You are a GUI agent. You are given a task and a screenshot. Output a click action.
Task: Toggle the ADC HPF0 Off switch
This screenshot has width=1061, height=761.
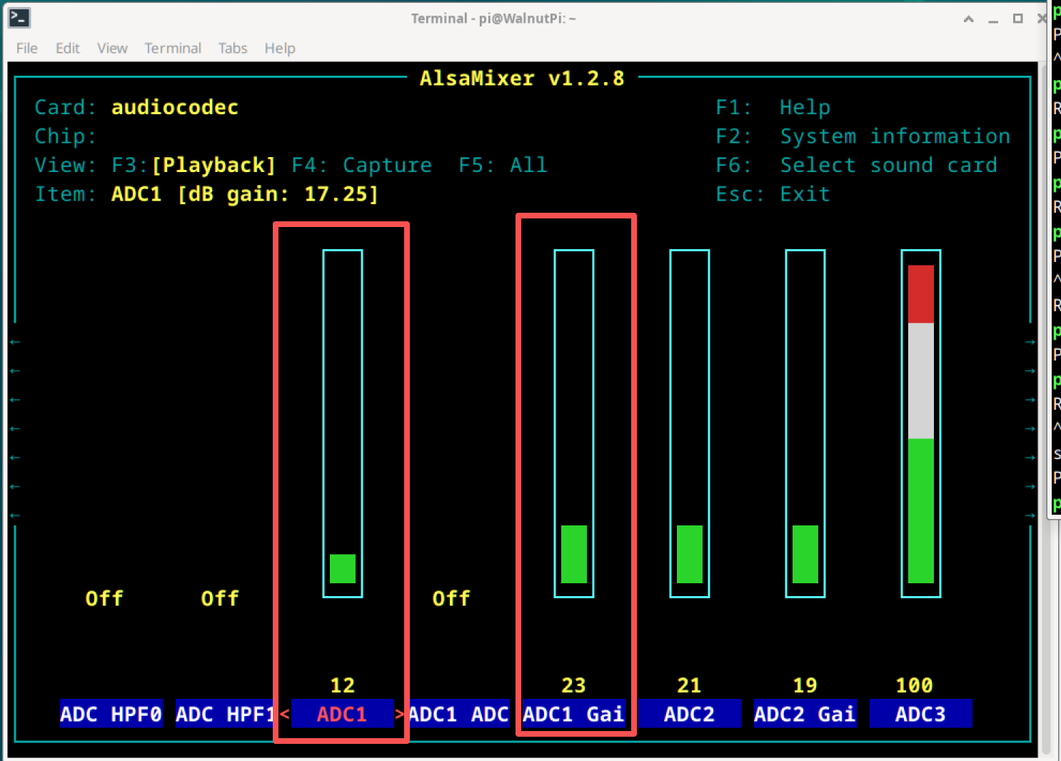coord(104,598)
